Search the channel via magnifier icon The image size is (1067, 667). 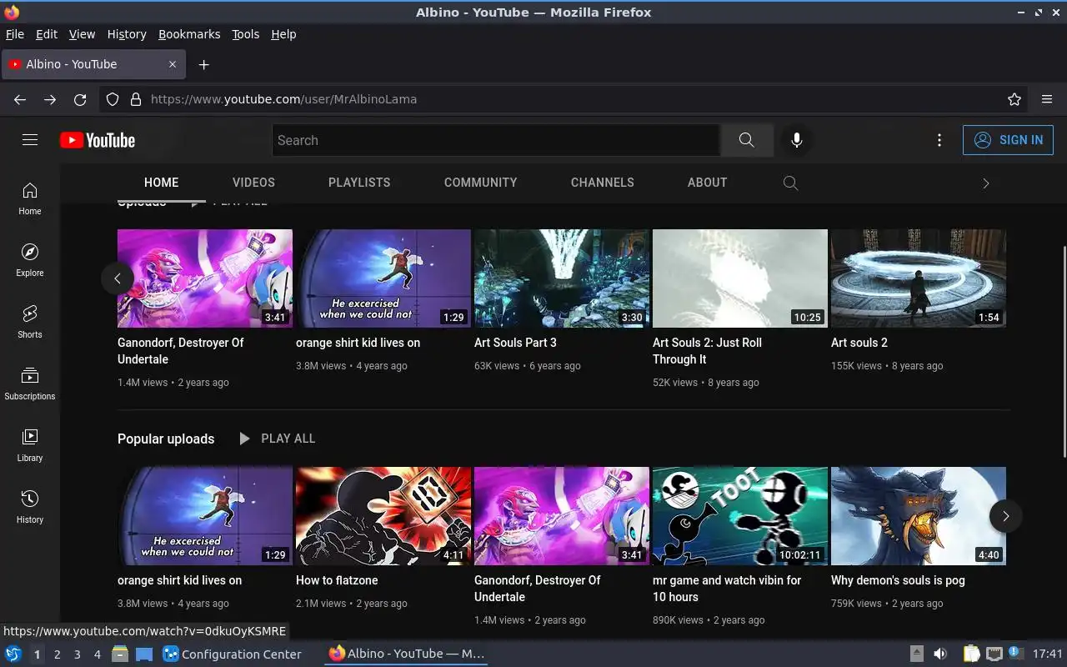click(x=790, y=183)
